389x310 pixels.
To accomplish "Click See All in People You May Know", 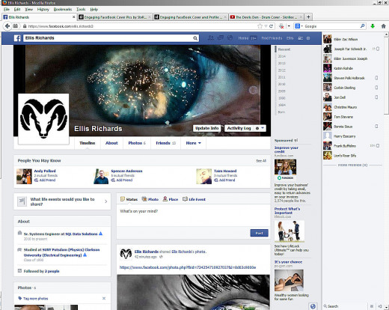I will [x=261, y=161].
